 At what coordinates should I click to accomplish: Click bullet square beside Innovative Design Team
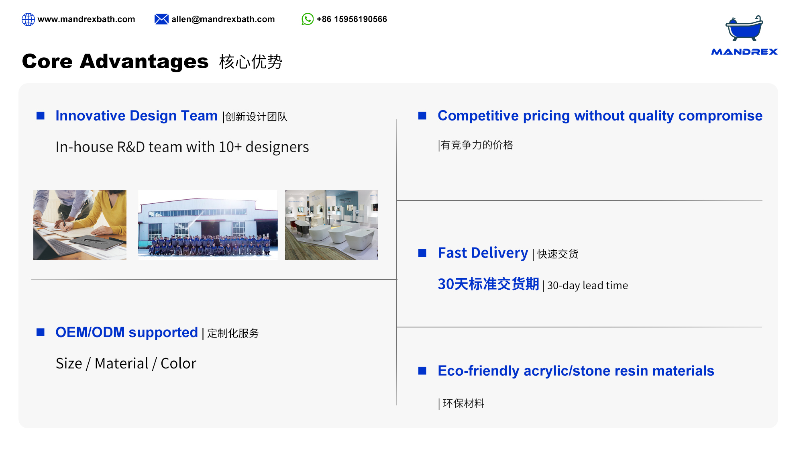click(41, 116)
